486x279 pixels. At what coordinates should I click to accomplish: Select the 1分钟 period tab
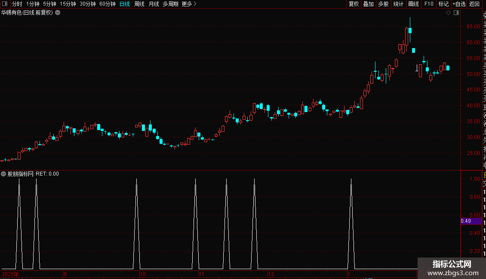click(33, 4)
